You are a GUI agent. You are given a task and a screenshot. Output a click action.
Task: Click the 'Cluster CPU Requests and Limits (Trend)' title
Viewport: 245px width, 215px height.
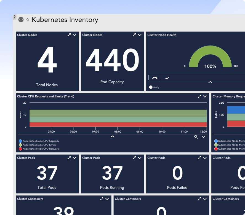[x=46, y=96]
